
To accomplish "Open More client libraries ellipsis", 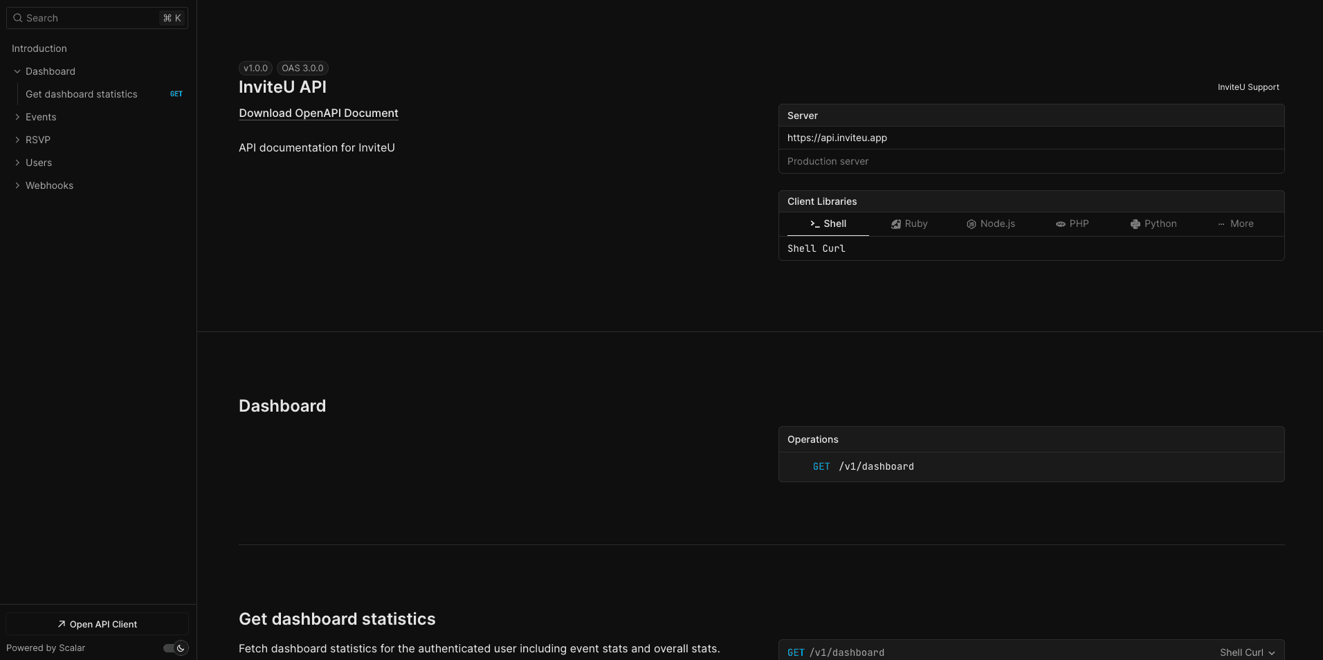I will point(1221,224).
